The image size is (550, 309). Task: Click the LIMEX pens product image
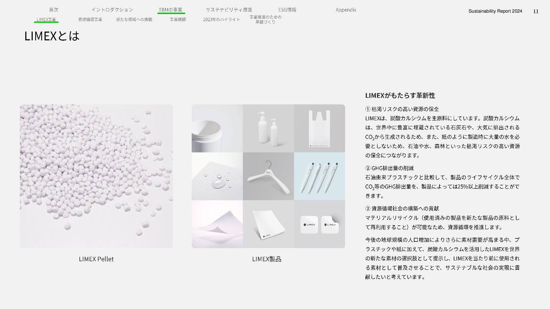click(319, 176)
